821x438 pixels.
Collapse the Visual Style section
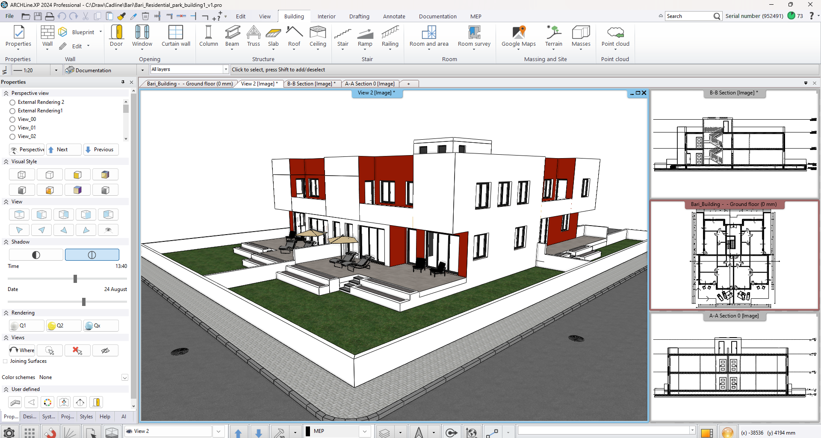tap(6, 162)
